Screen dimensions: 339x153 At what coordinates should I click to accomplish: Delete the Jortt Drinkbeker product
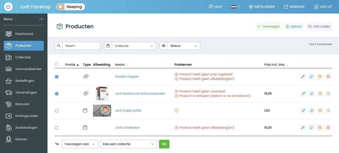coord(328,128)
